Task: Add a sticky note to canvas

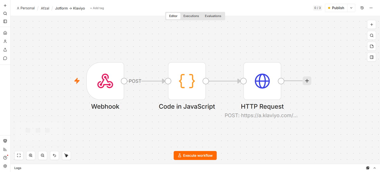Action: tap(372, 47)
